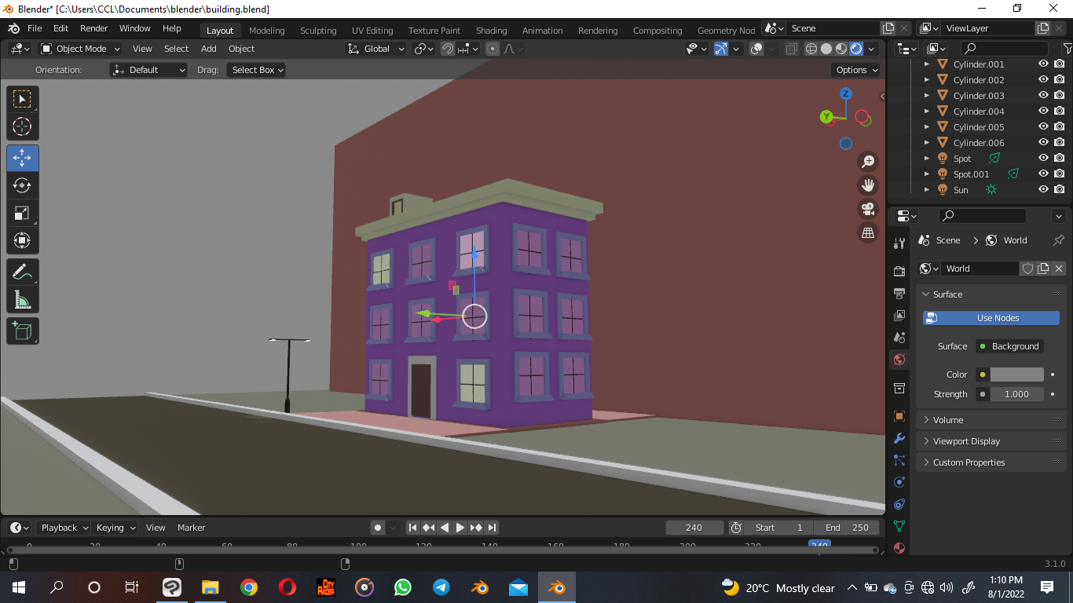This screenshot has height=603, width=1073.
Task: Pick the Rotate tool
Action: 23,186
